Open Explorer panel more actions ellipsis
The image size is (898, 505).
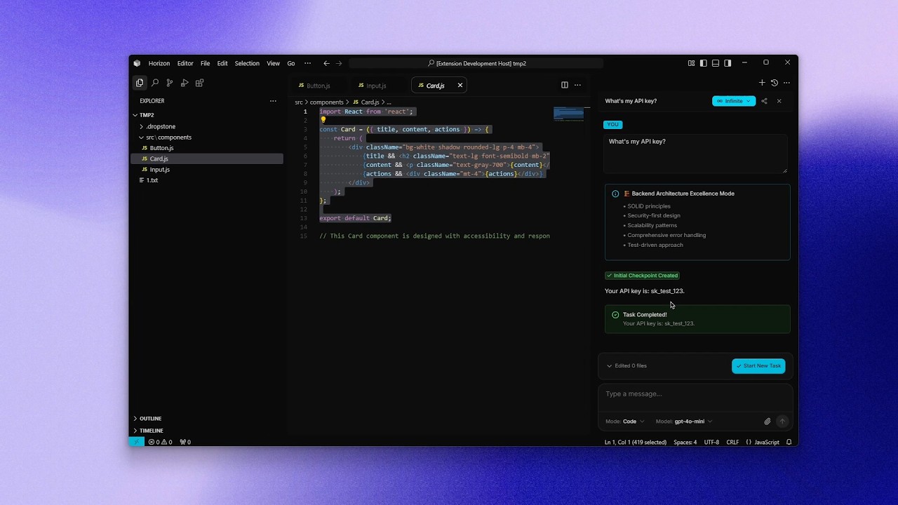point(273,101)
